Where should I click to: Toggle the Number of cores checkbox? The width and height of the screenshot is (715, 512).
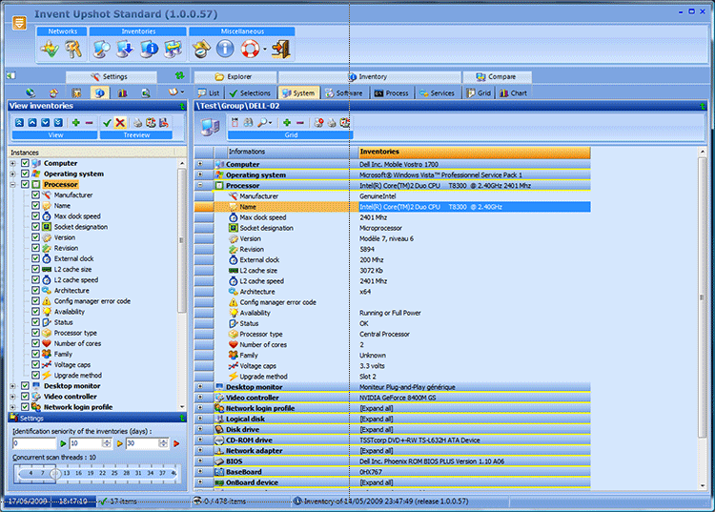pos(35,343)
